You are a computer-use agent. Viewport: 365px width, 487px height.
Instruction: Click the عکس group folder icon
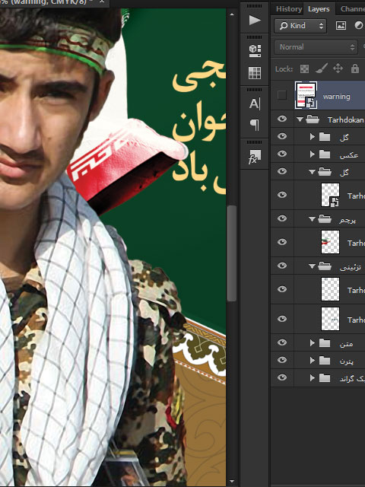click(325, 154)
